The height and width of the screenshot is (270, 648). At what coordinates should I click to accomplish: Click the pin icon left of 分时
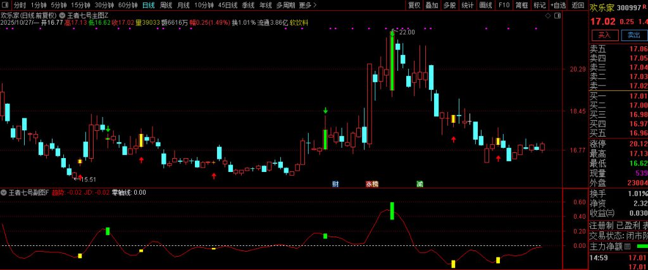(x=6, y=5)
